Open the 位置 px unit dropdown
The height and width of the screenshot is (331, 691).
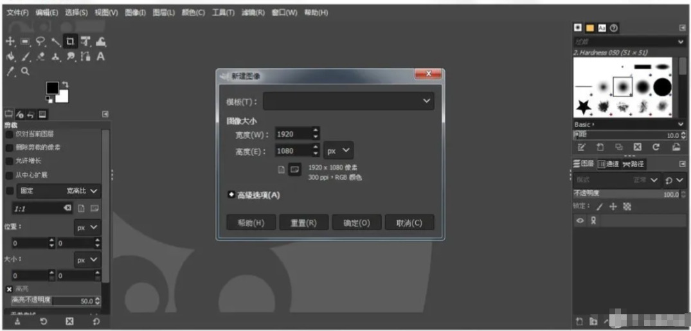(87, 228)
